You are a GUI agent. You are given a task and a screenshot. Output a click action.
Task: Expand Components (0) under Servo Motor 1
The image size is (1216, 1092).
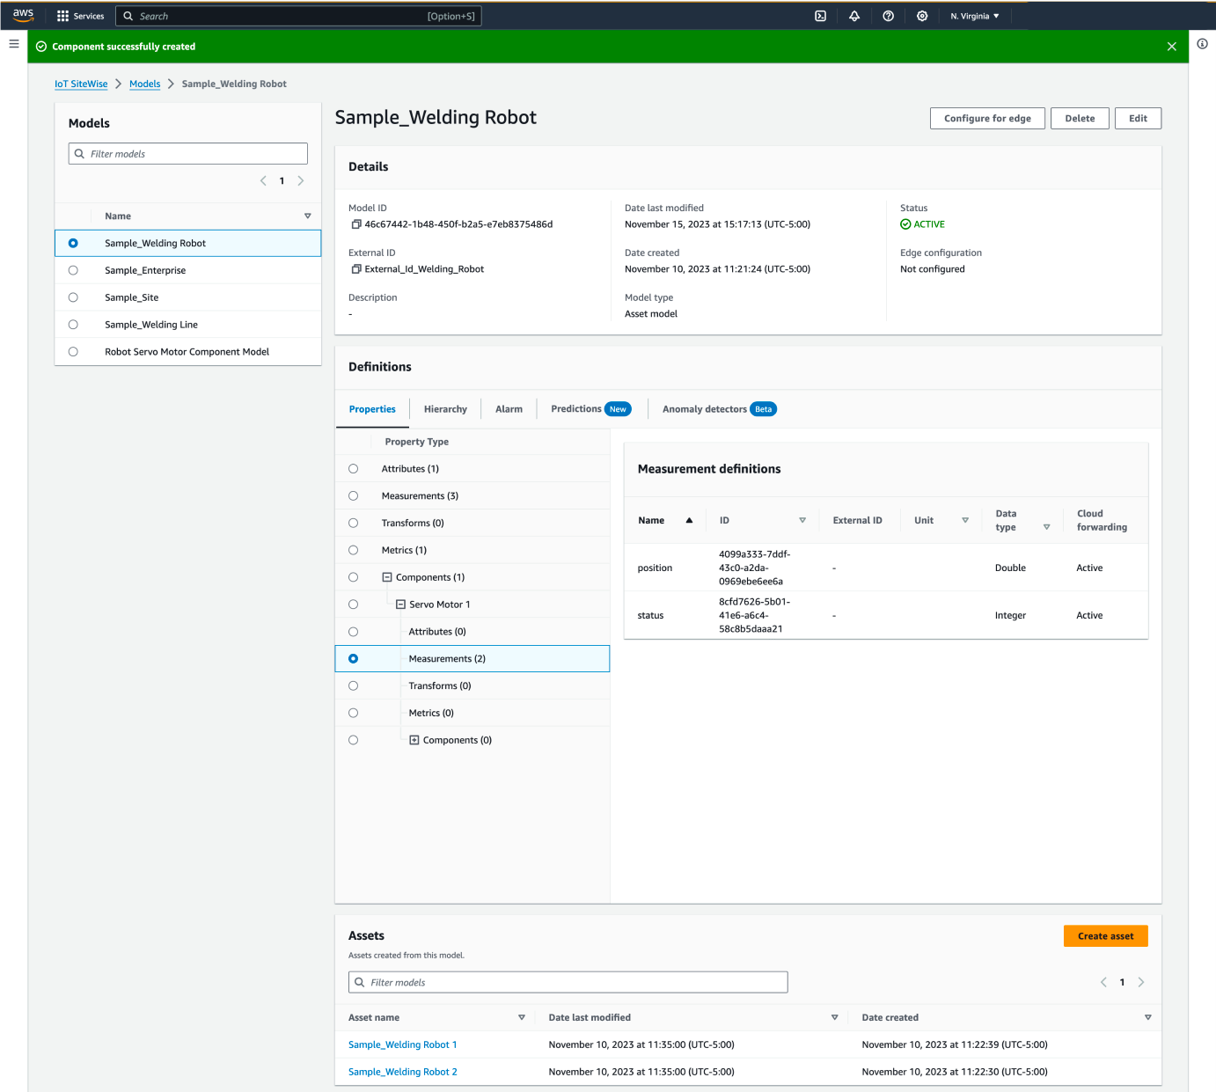414,740
